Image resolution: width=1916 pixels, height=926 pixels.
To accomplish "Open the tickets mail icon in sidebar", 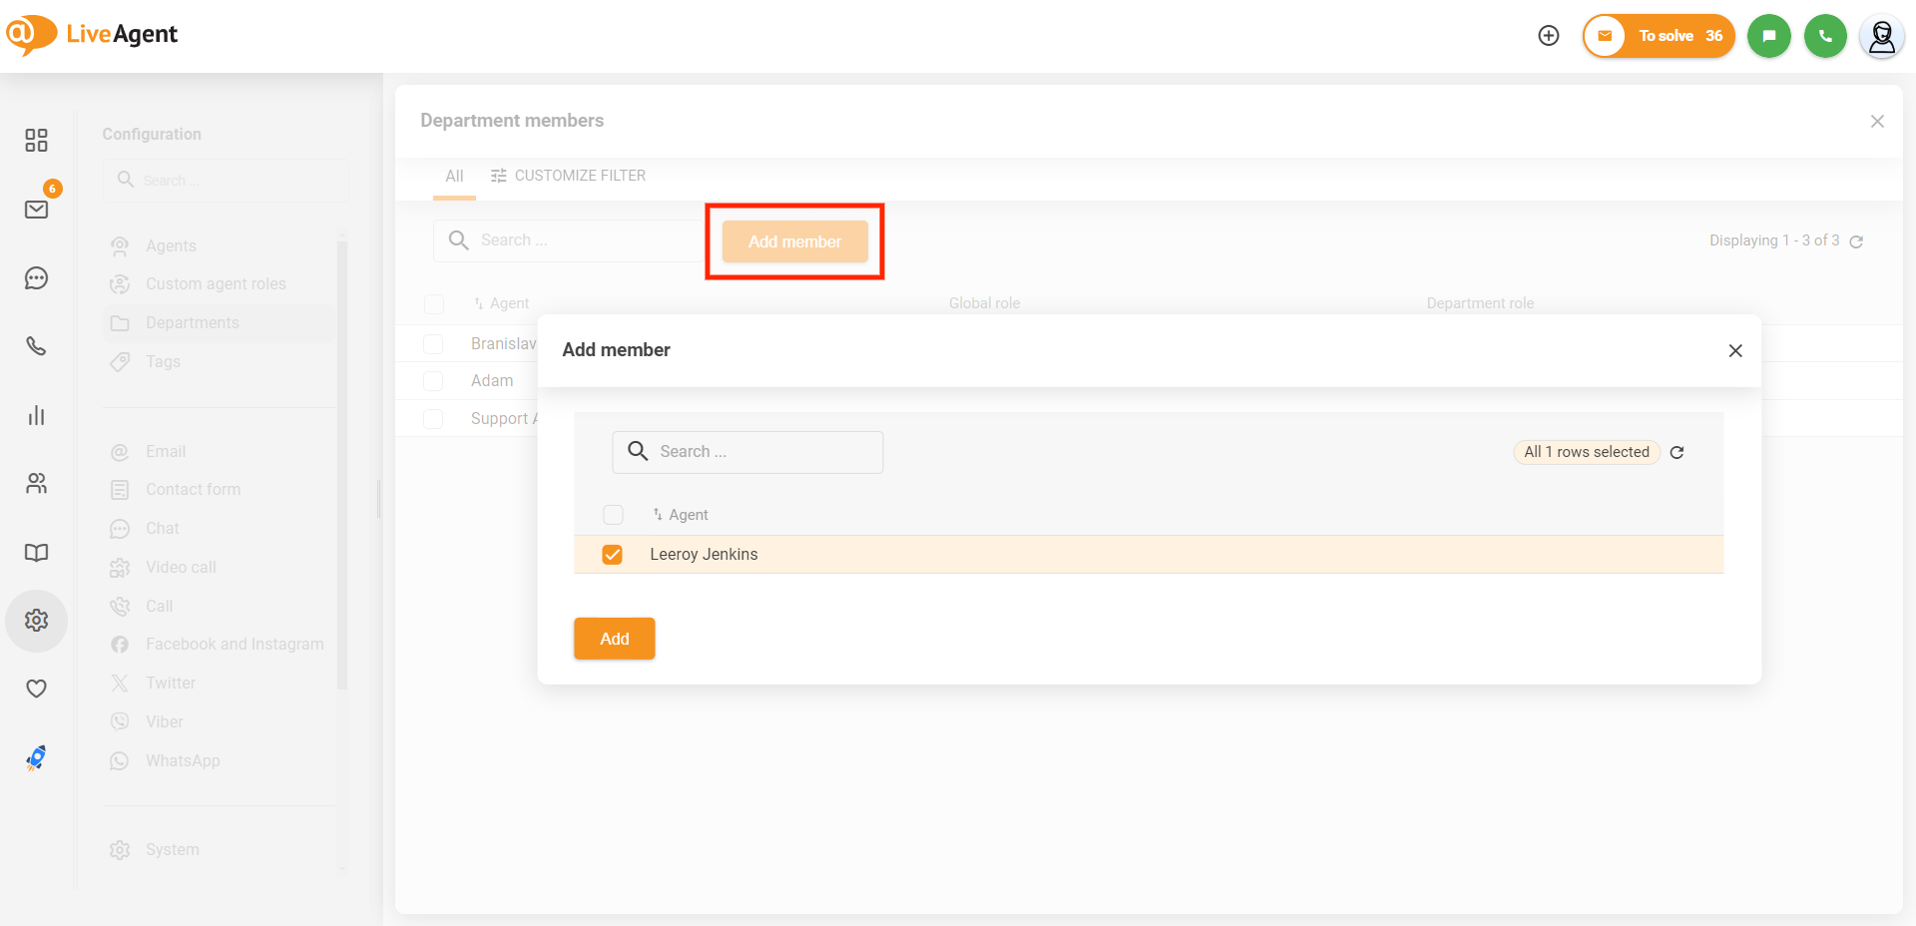I will coord(37,210).
